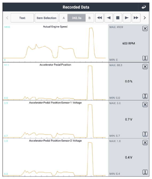The image size is (152, 179).
Task: Rewind playback with the double-left arrow
Action: [99, 18]
